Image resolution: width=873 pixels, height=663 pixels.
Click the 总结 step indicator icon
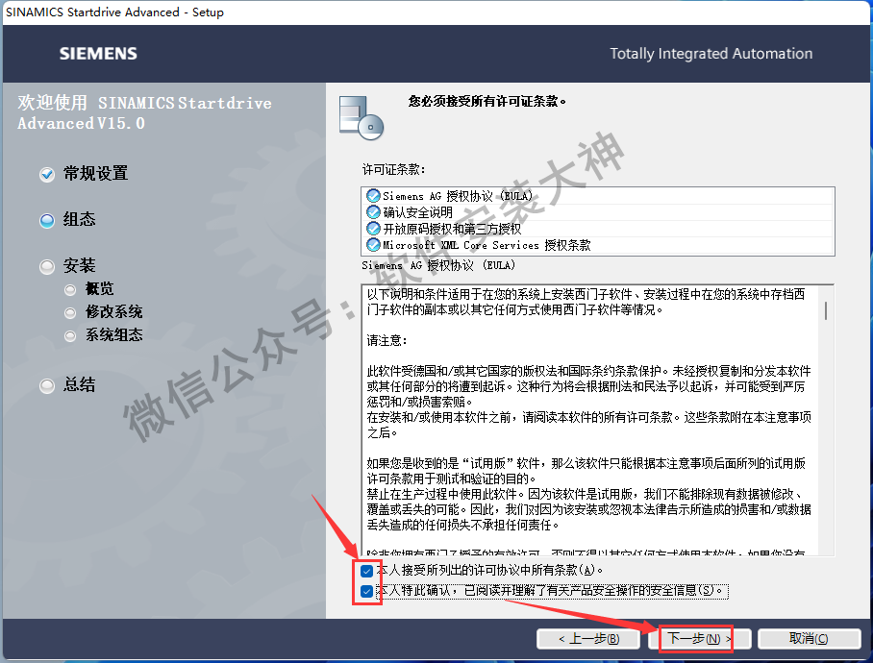point(47,386)
